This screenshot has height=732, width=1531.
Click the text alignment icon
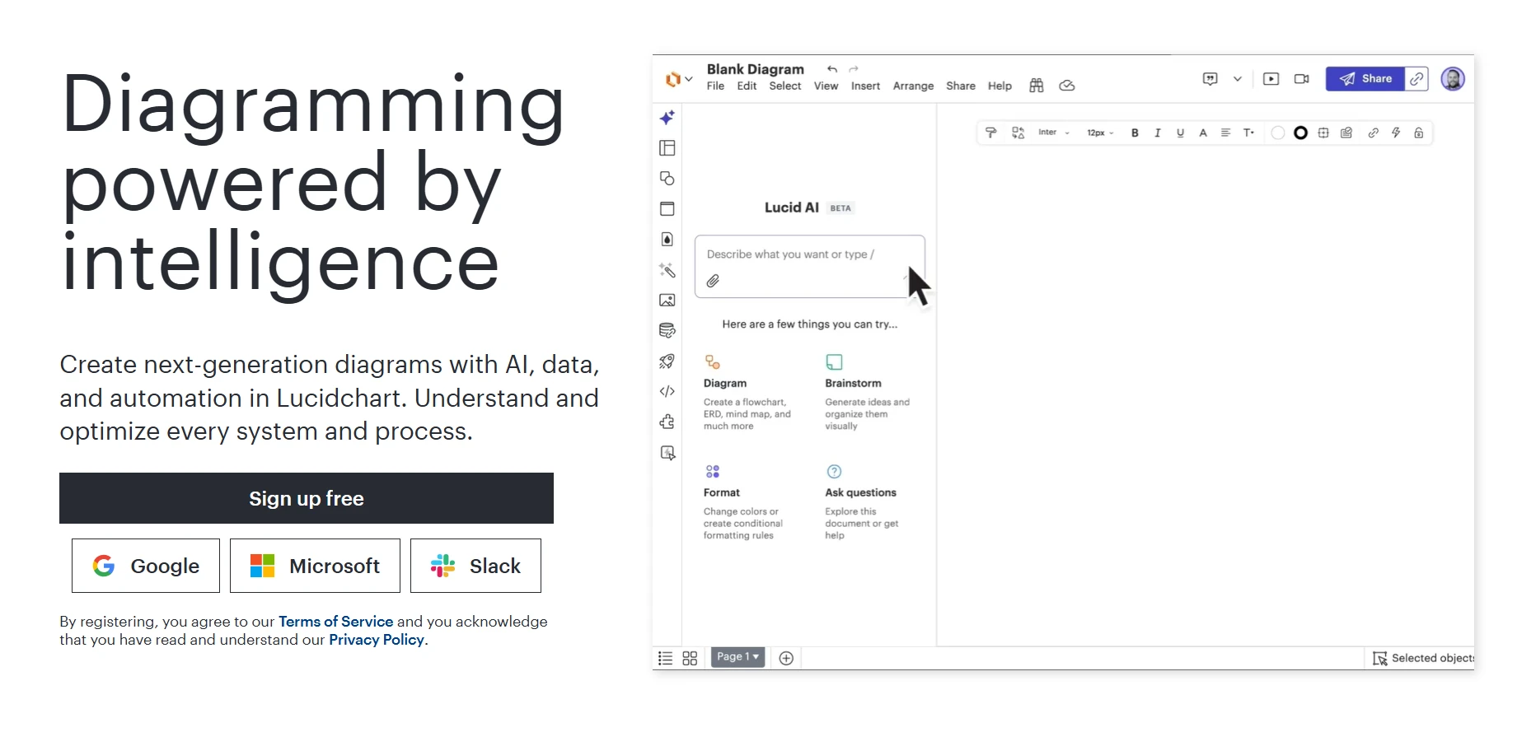(1225, 133)
